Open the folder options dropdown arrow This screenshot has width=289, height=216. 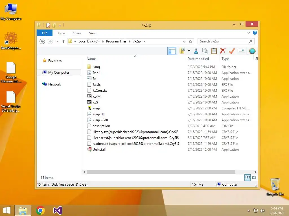[x=189, y=51]
